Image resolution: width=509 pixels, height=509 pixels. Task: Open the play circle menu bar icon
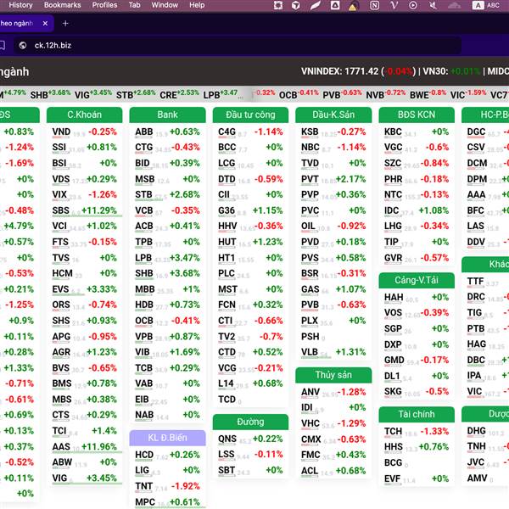click(413, 5)
